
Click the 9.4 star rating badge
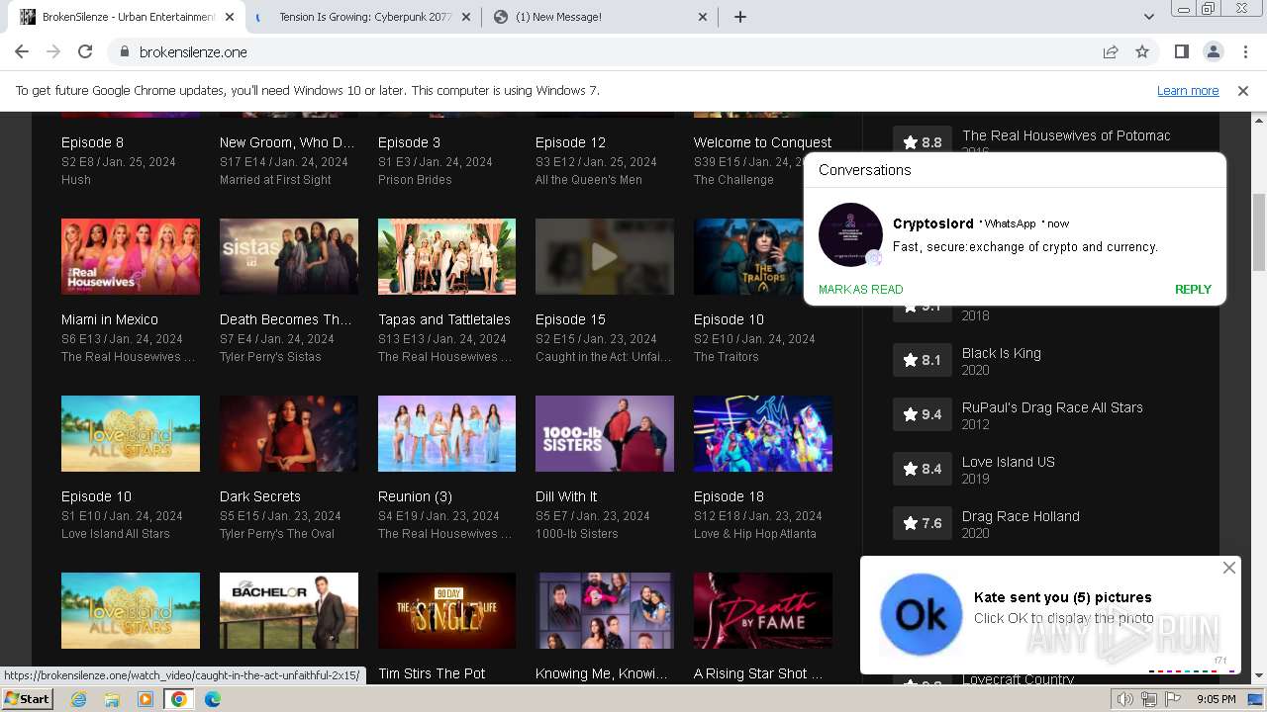pyautogui.click(x=922, y=414)
